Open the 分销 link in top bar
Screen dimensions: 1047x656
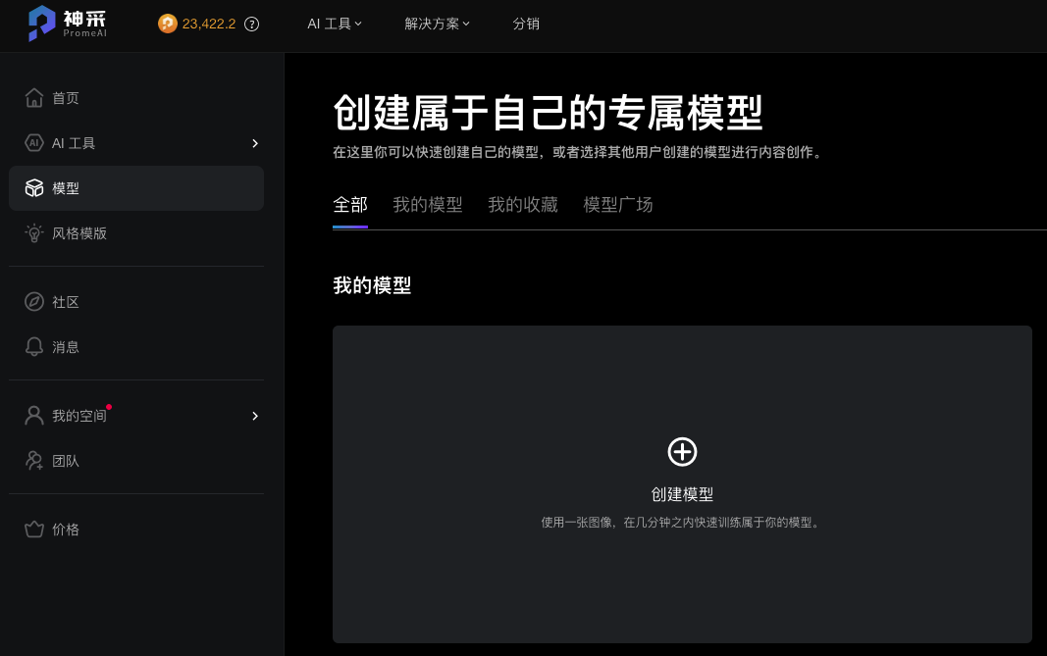pyautogui.click(x=526, y=24)
